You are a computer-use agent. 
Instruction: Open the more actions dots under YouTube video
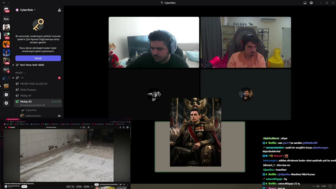click(x=92, y=187)
